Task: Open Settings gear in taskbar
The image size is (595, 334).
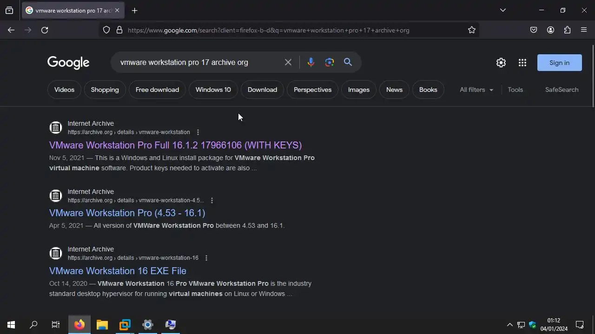Action: [x=148, y=325]
